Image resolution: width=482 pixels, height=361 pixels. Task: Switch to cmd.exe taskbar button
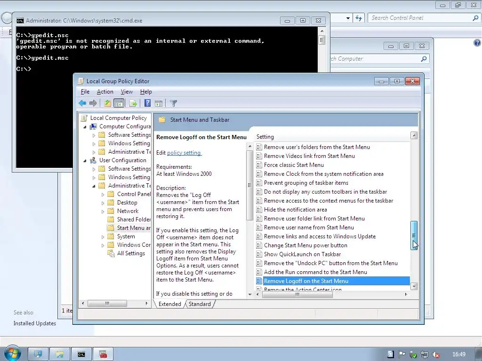pos(81,354)
